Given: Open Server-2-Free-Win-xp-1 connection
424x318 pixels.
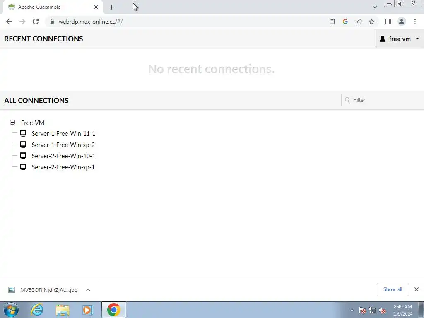Looking at the screenshot, I should click(63, 167).
